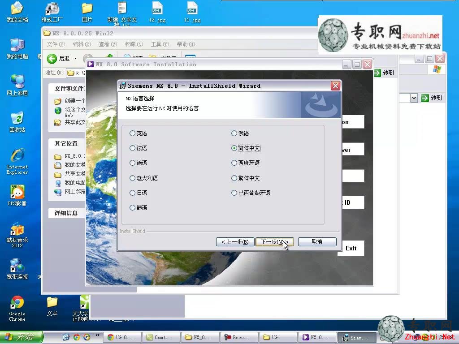Click the media player quick launch icon
The height and width of the screenshot is (344, 459).
click(87, 337)
